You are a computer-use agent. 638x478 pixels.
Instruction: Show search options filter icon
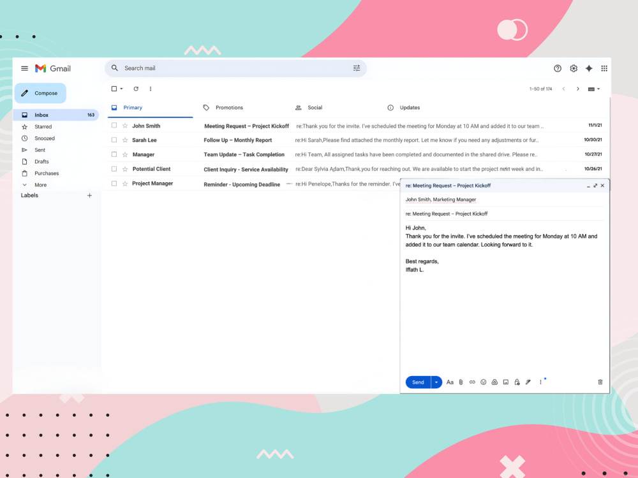357,68
